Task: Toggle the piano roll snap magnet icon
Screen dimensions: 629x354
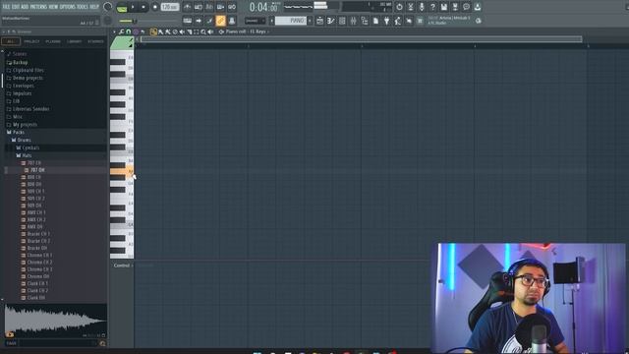Action: pyautogui.click(x=129, y=31)
